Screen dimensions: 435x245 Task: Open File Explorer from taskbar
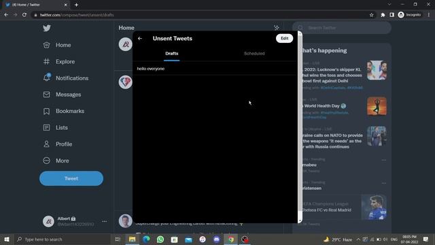[x=132, y=239]
